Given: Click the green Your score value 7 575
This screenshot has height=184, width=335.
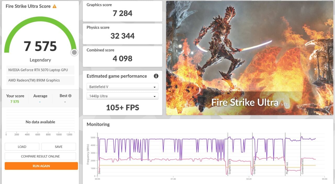Looking at the screenshot, I should click(15, 102).
